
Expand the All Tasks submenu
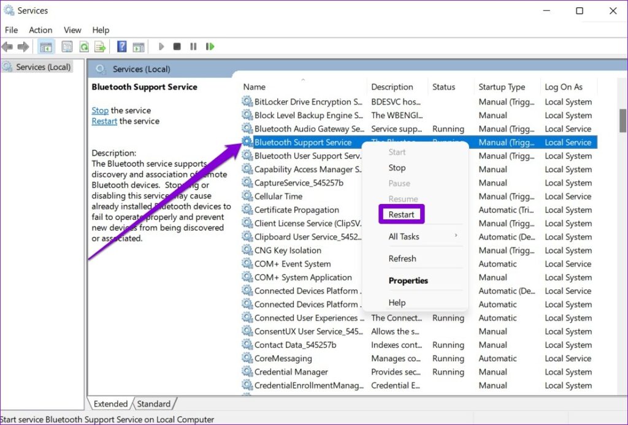point(406,236)
